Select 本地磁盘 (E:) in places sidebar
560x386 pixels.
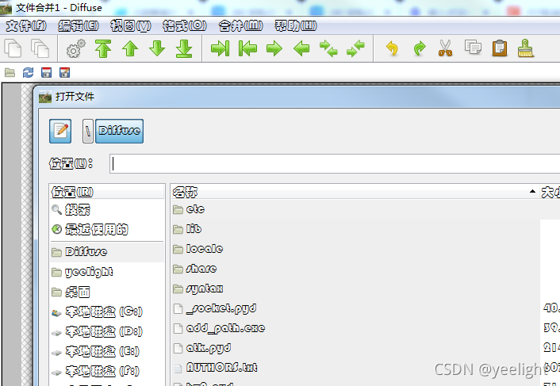point(107,352)
